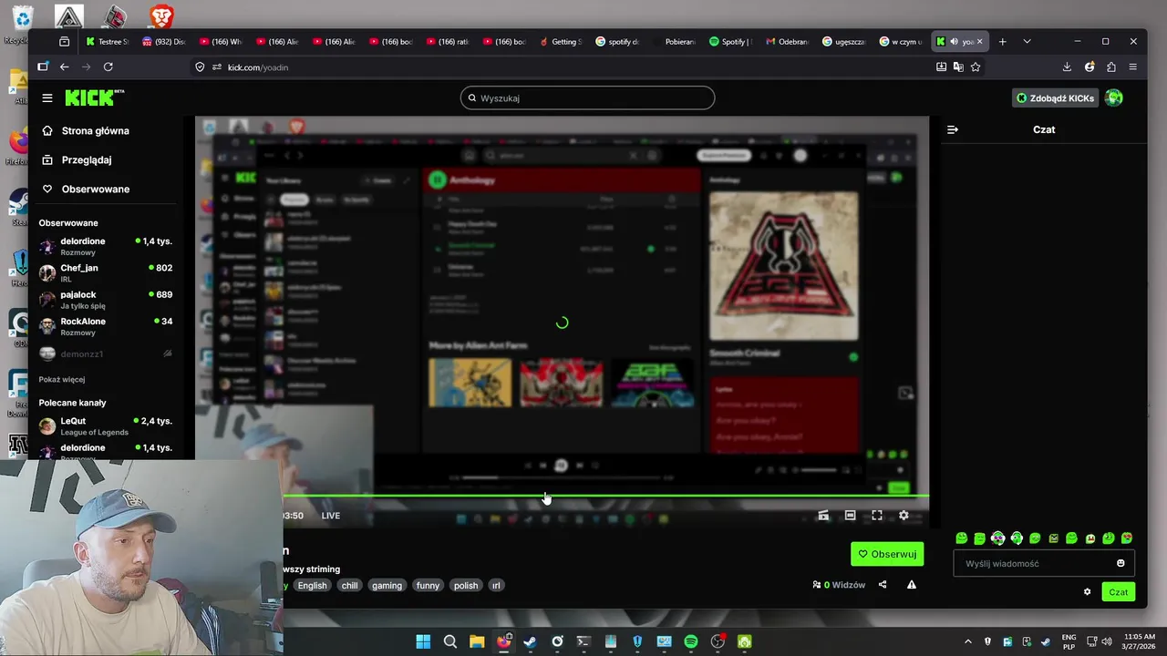Switch to the Testree tab

pos(108,41)
